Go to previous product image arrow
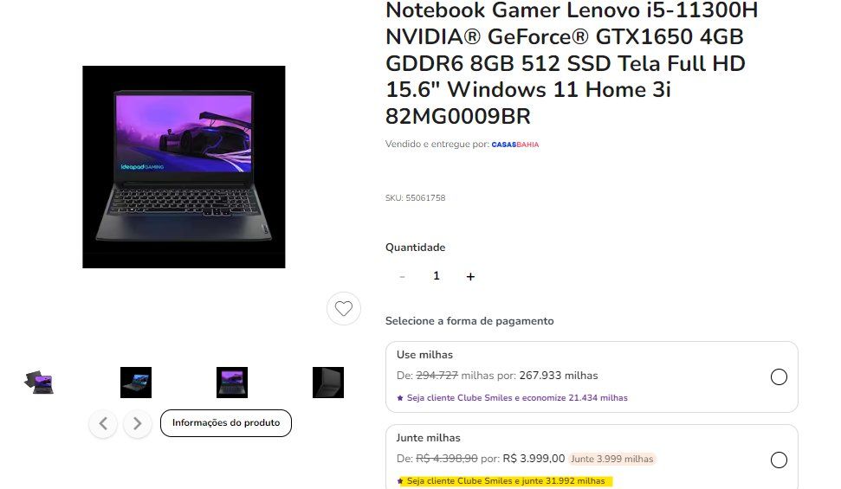Image resolution: width=841 pixels, height=489 pixels. pyautogui.click(x=103, y=423)
